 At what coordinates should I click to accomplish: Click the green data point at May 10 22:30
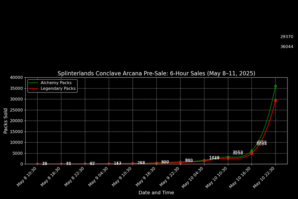[x=275, y=86]
